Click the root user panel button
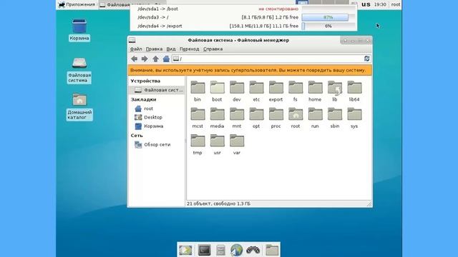 tap(396, 4)
